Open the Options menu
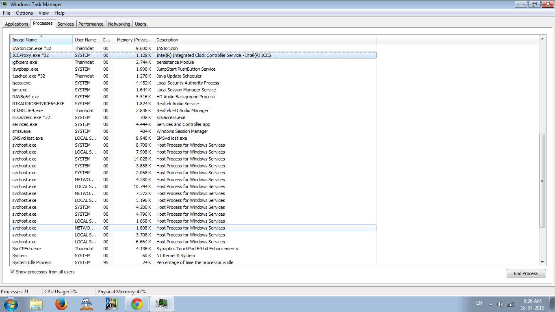 coord(24,13)
